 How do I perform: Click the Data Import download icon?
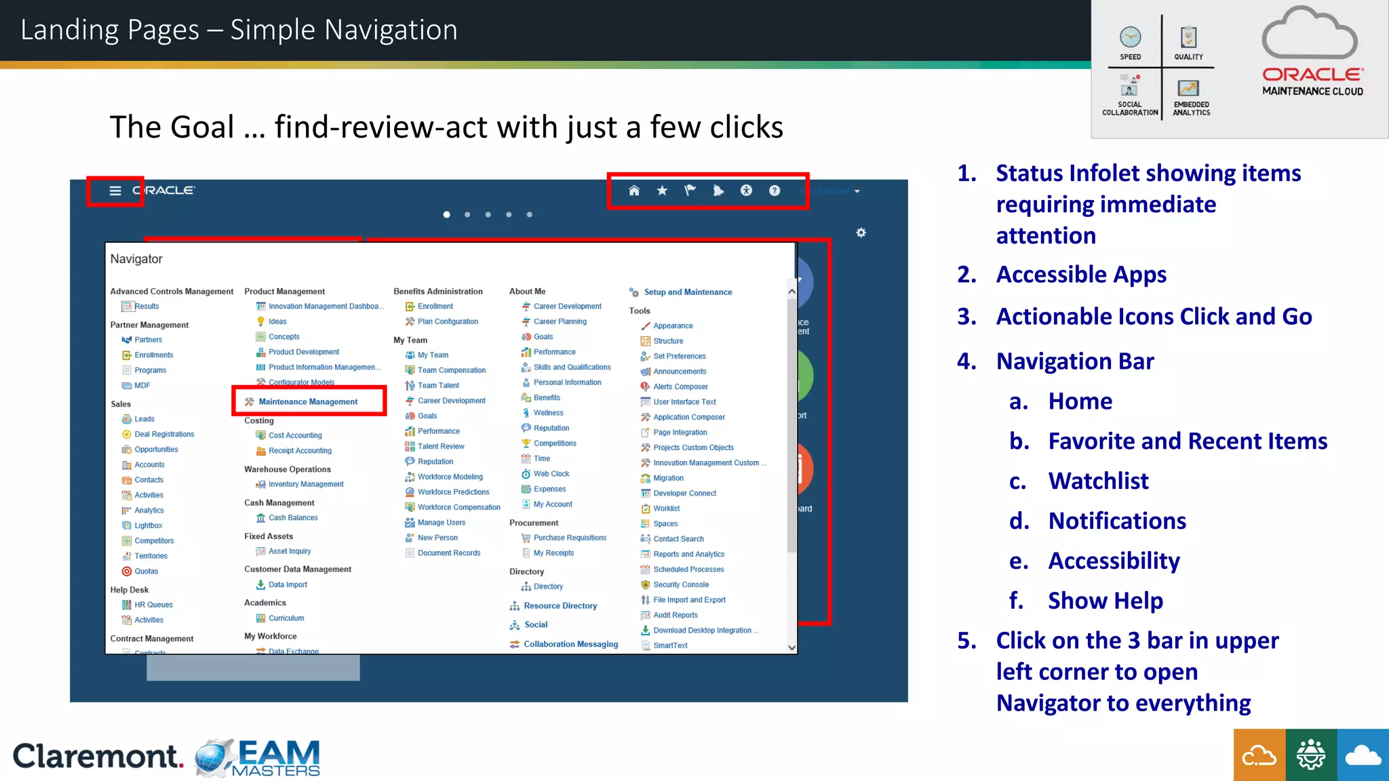[260, 584]
